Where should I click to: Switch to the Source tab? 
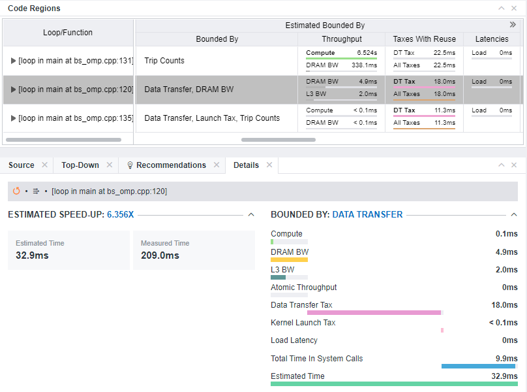(x=21, y=165)
